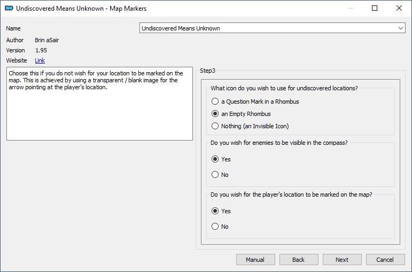Open the Website Link
Screen dimensions: 412x272
(x=40, y=60)
